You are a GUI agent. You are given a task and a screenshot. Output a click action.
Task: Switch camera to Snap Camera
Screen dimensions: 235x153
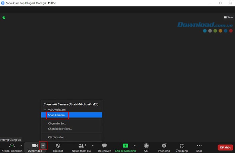(x=56, y=115)
